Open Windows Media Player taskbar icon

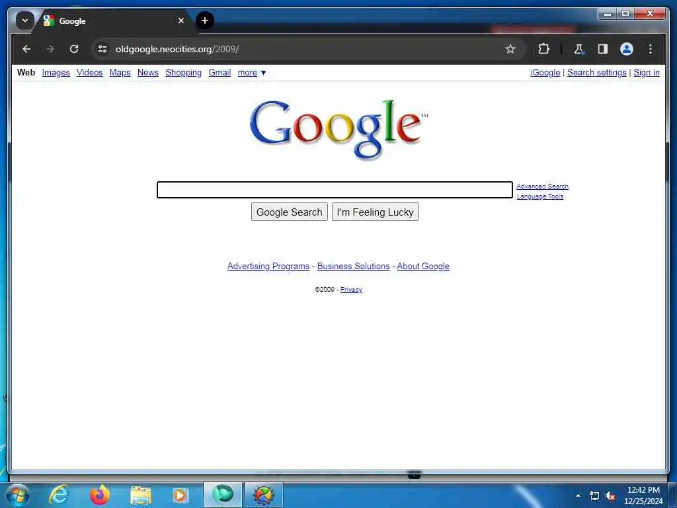coord(180,495)
